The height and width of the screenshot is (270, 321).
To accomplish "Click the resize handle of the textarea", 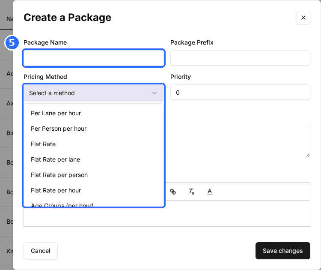I will tap(308, 155).
